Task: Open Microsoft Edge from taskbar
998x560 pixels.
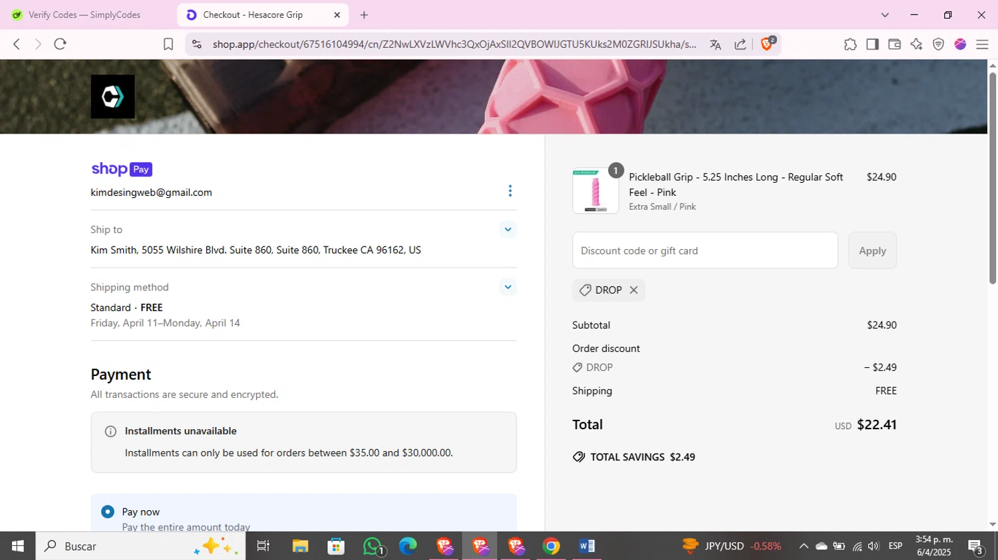Action: 408,546
